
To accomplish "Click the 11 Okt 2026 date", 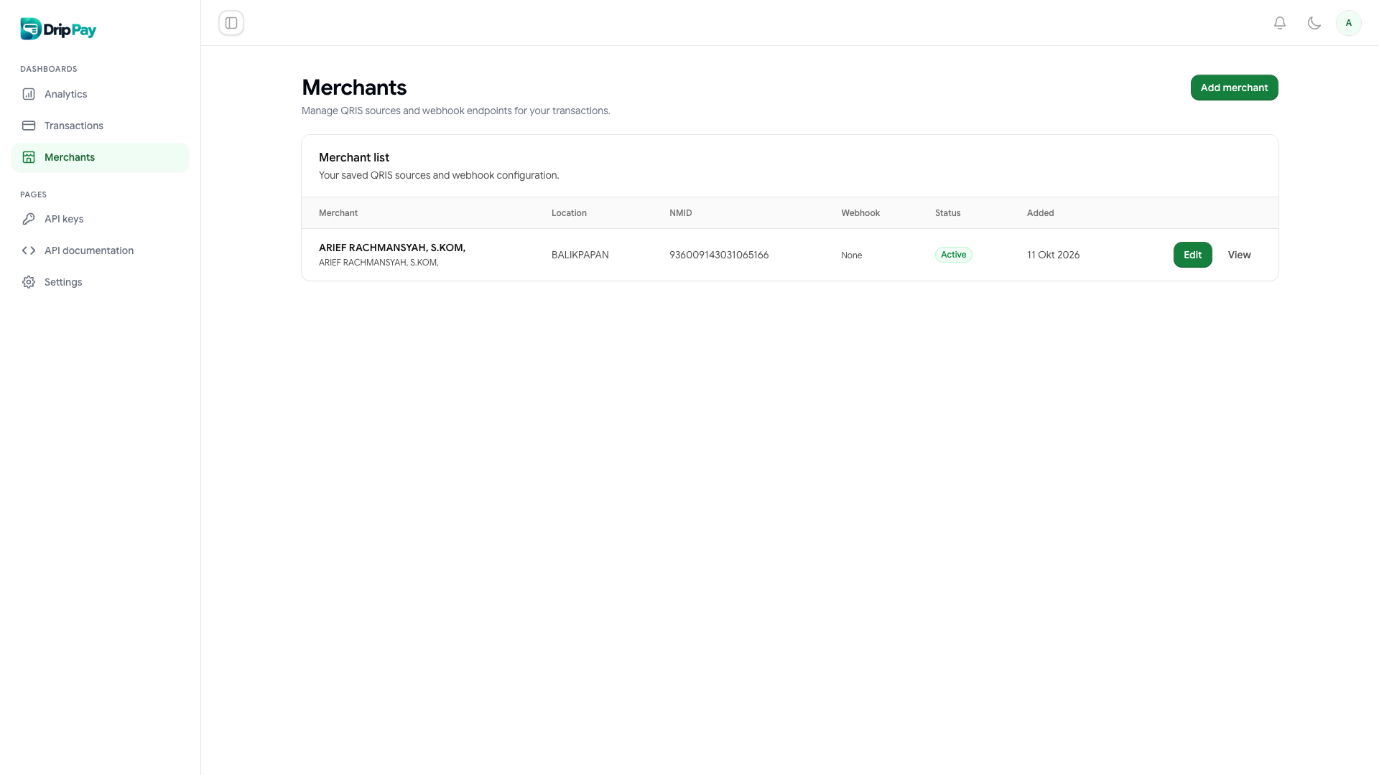I will pos(1053,255).
